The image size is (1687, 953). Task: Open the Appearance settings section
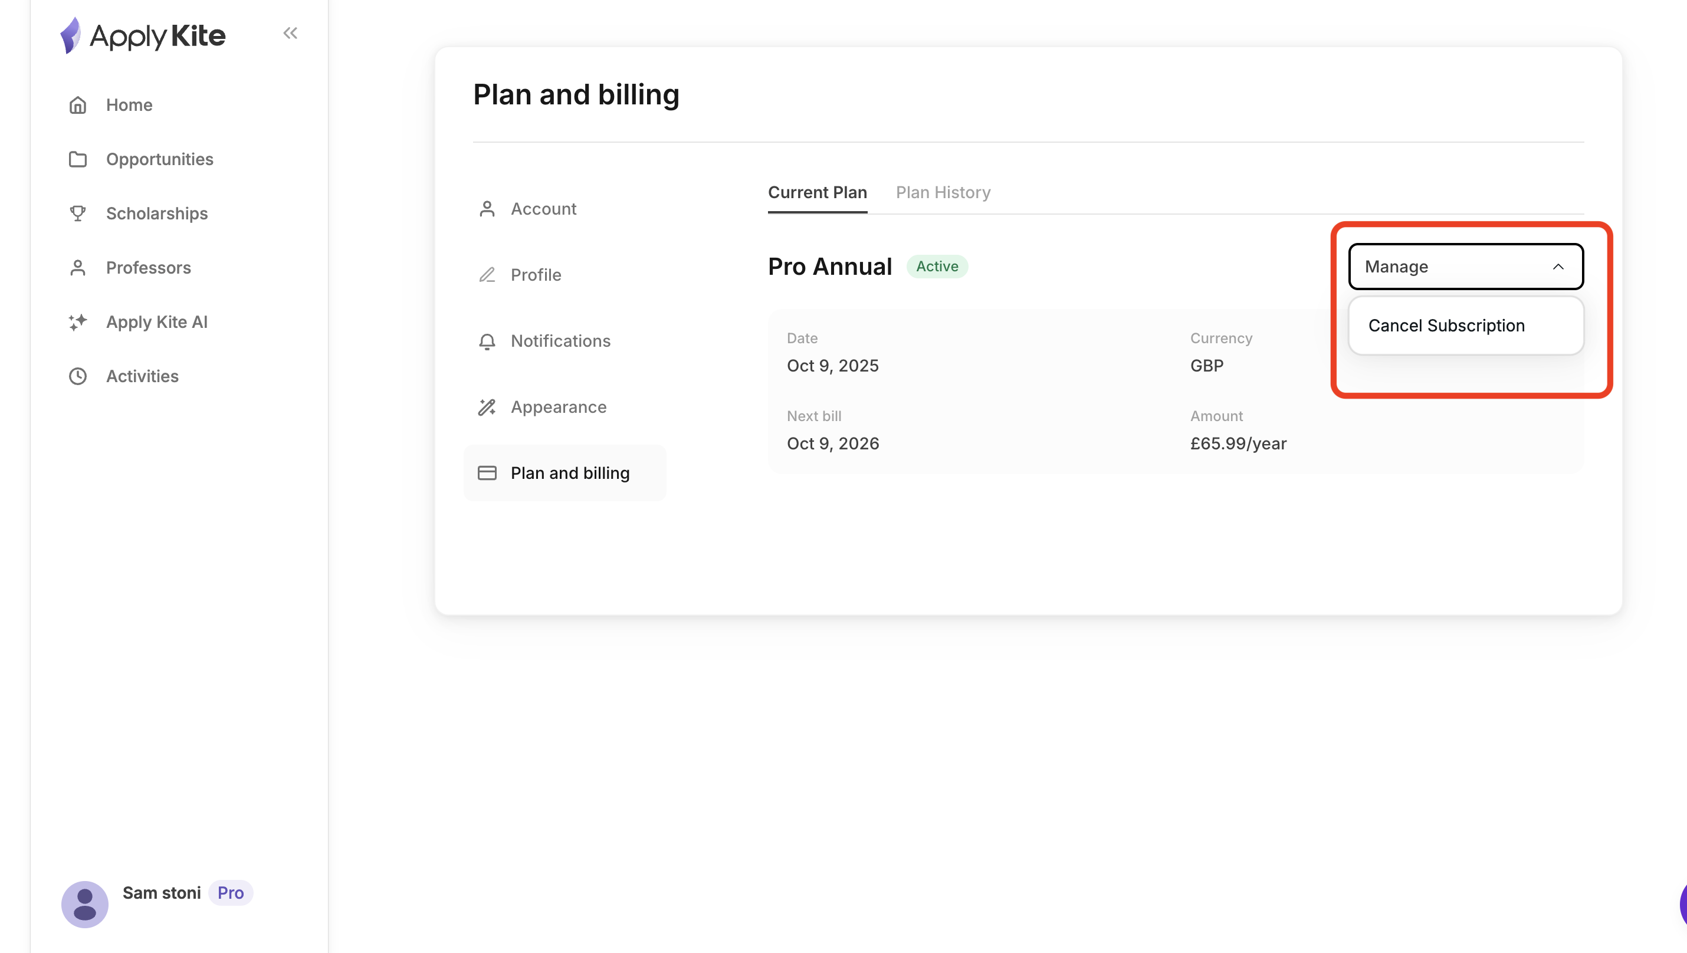point(565,407)
